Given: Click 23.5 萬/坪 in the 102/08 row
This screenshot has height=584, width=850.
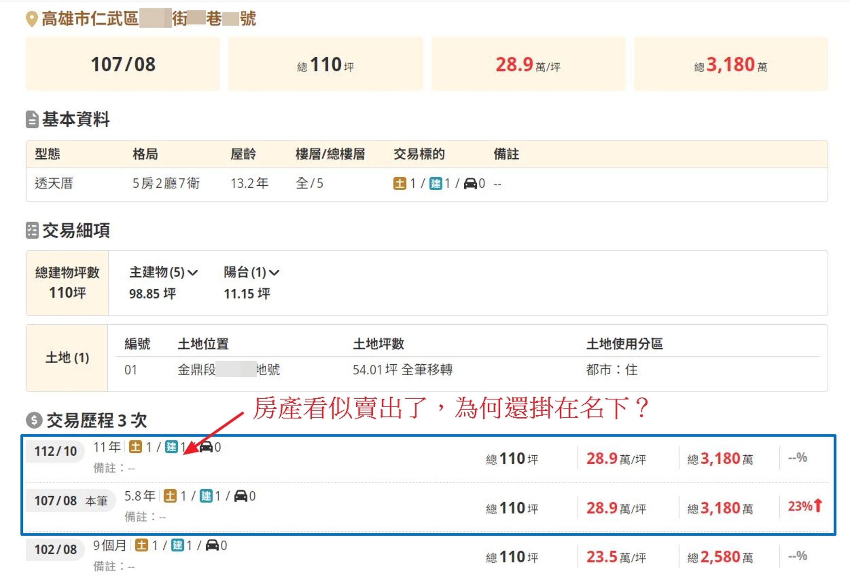Looking at the screenshot, I should pos(616,557).
